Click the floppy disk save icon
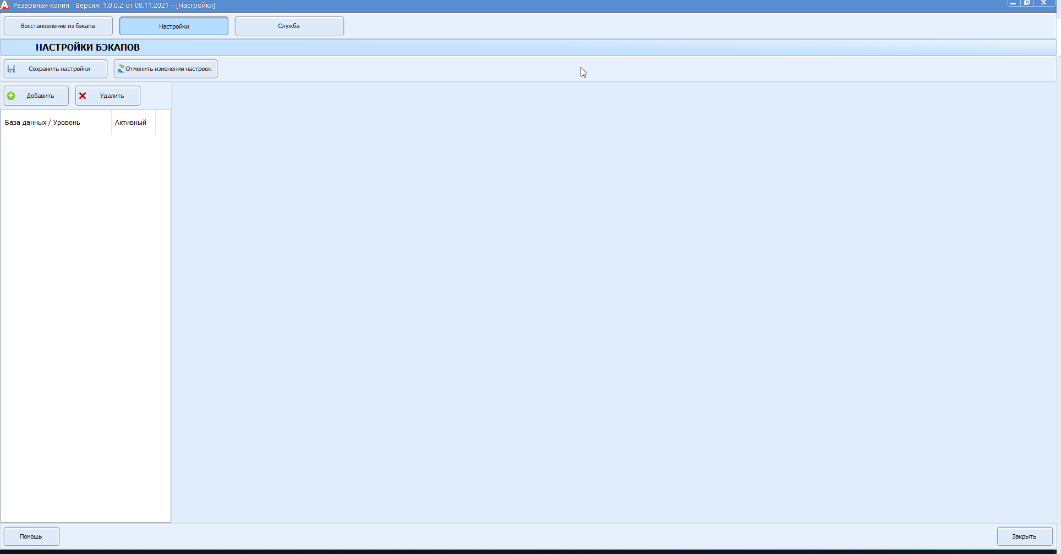The height and width of the screenshot is (554, 1061). pos(11,69)
